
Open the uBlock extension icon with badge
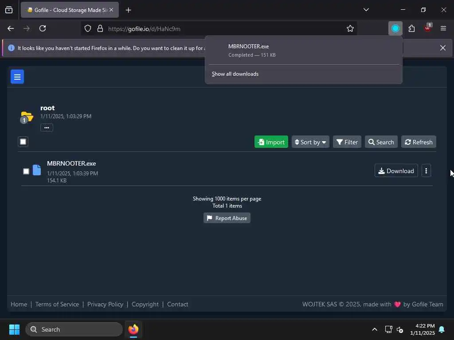coord(428,28)
